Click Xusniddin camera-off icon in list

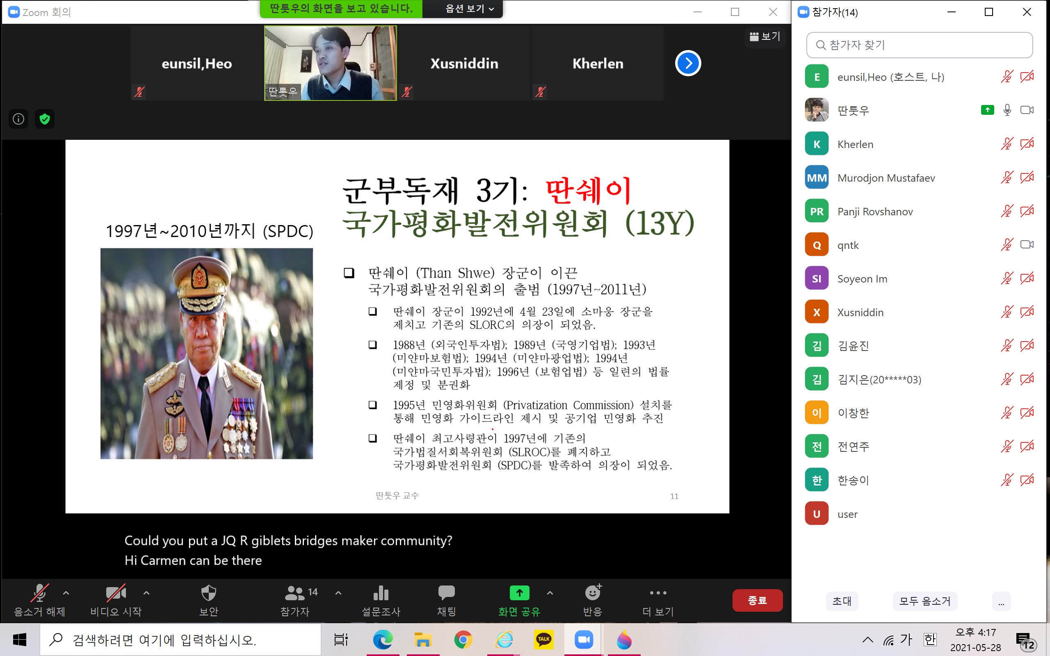point(1027,312)
